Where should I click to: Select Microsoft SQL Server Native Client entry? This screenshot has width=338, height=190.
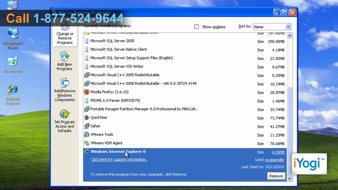[x=184, y=50]
